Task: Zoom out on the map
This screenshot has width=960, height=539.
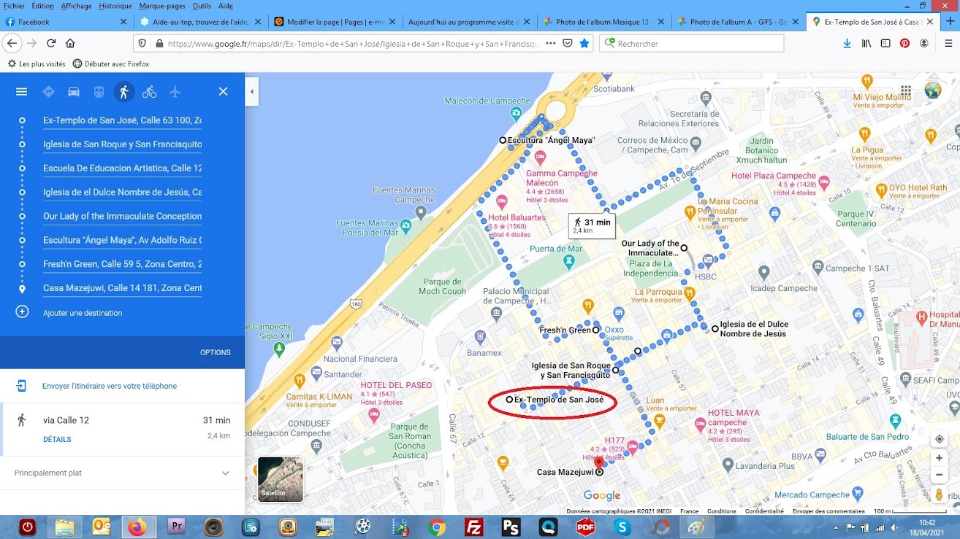Action: [940, 475]
